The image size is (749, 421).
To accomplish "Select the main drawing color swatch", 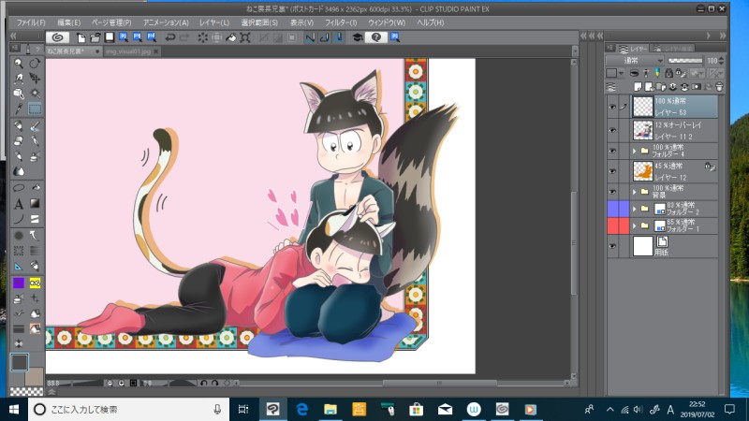I will (x=20, y=362).
